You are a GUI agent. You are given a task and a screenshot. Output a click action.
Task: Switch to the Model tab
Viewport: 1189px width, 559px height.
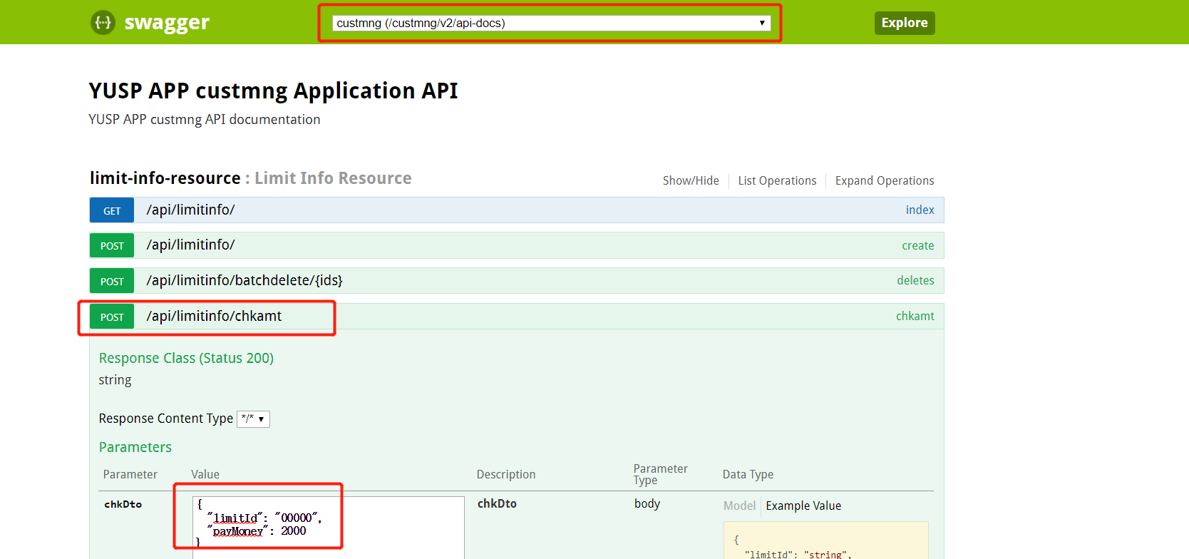click(x=739, y=506)
